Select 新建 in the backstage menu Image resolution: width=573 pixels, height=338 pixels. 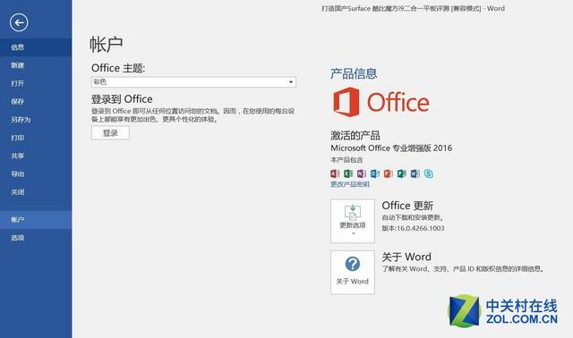point(36,65)
